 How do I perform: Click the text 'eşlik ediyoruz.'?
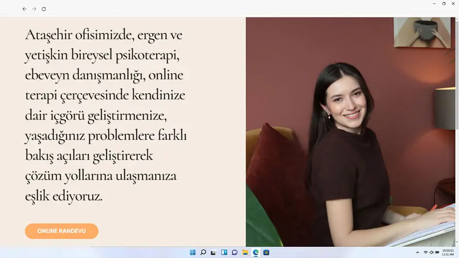coord(64,196)
